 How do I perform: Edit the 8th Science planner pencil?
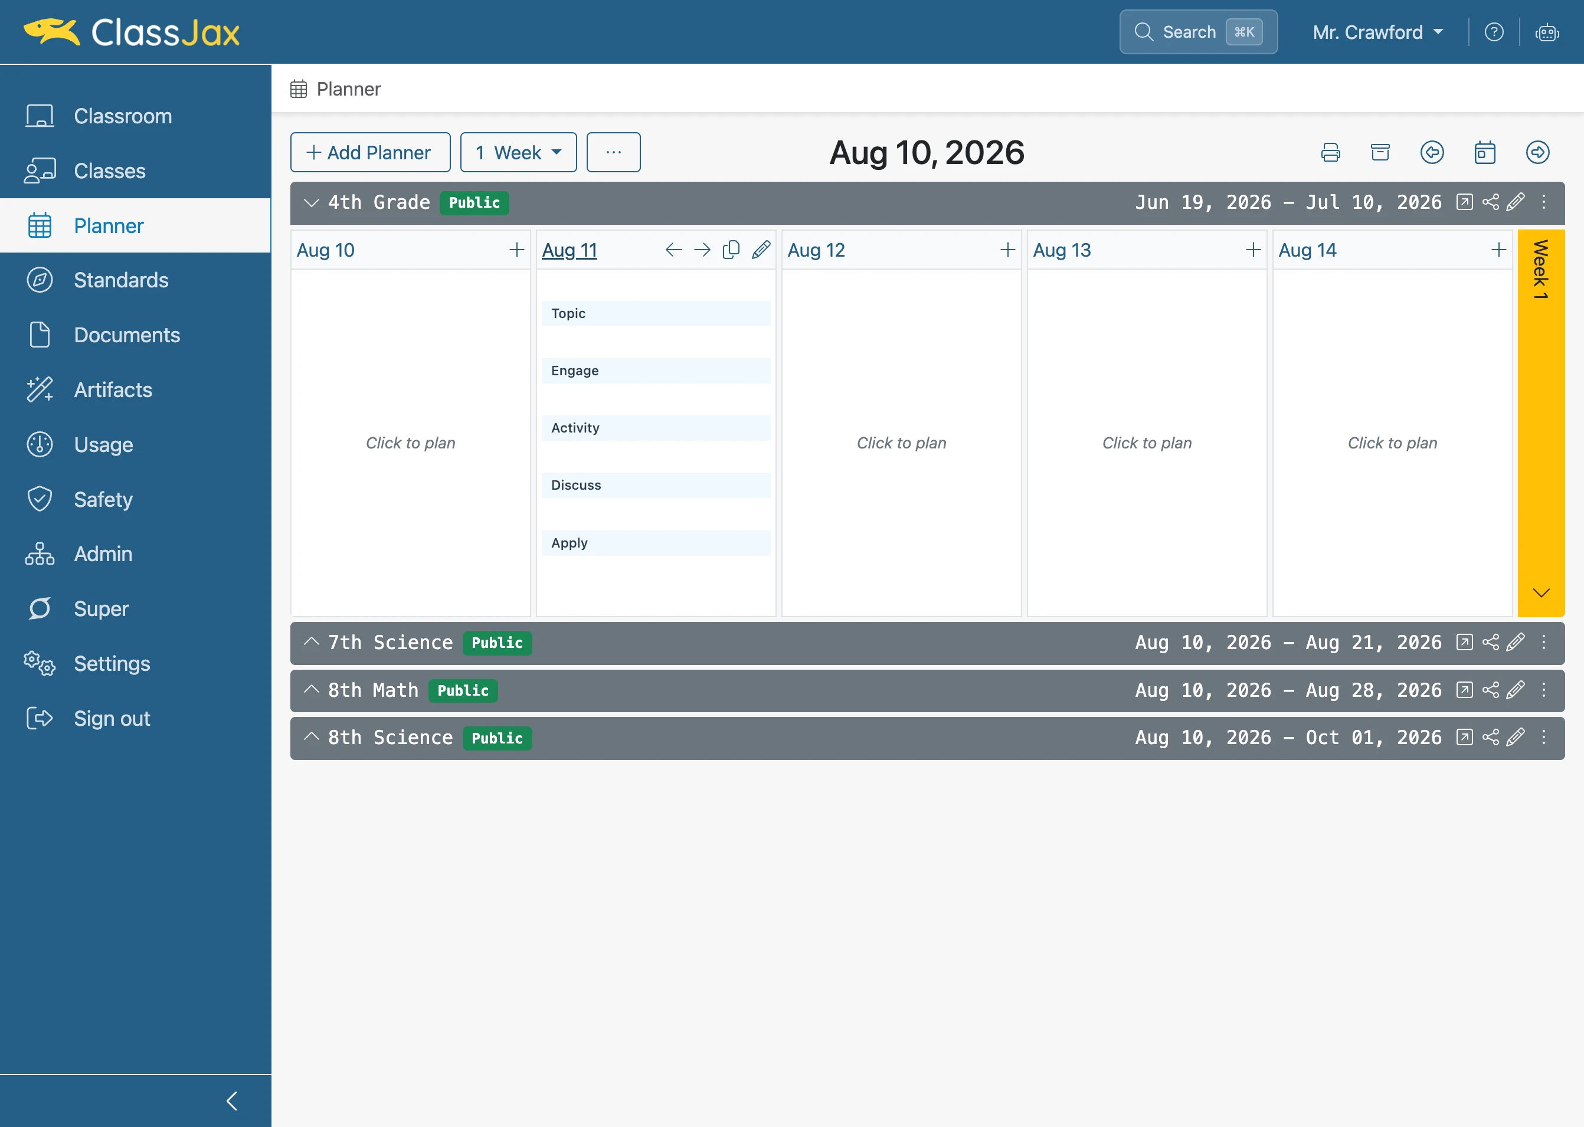(1516, 737)
